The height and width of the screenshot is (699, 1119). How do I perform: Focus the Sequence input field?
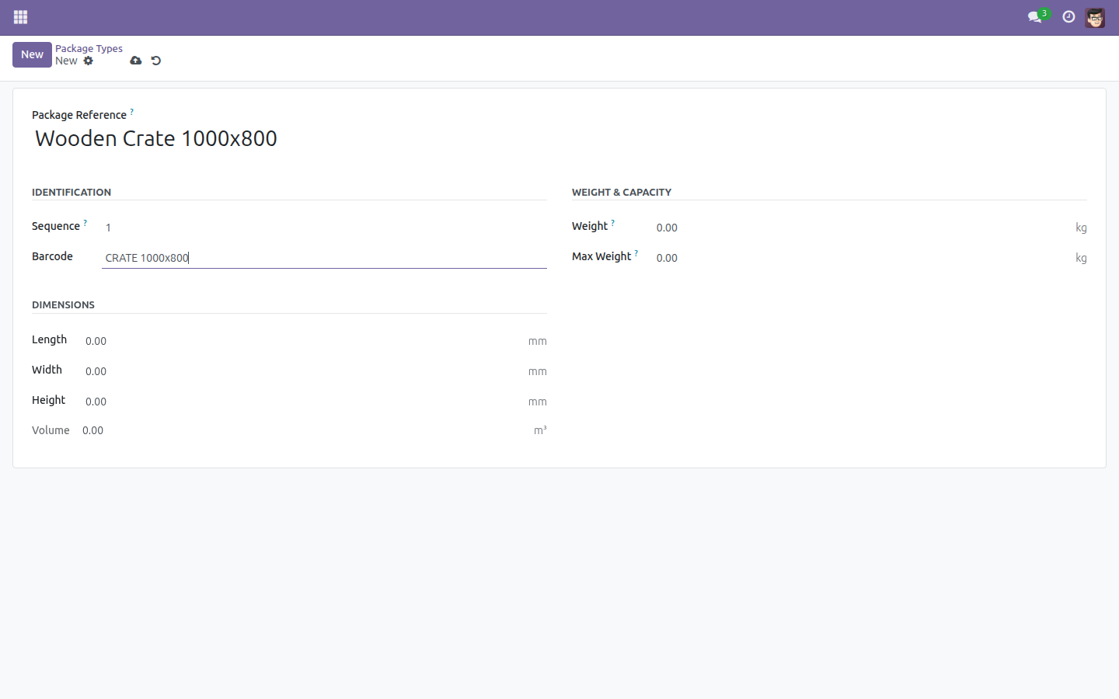click(324, 228)
